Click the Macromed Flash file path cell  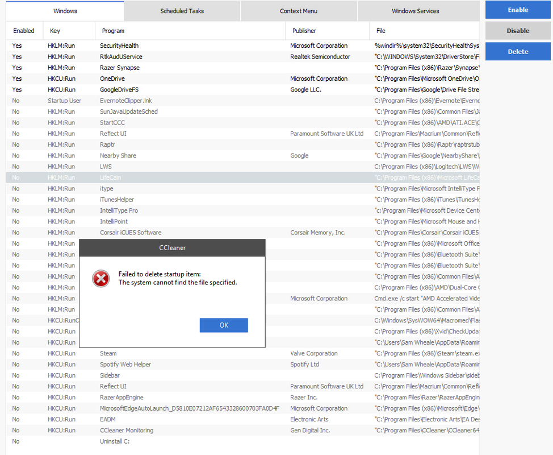(x=427, y=320)
